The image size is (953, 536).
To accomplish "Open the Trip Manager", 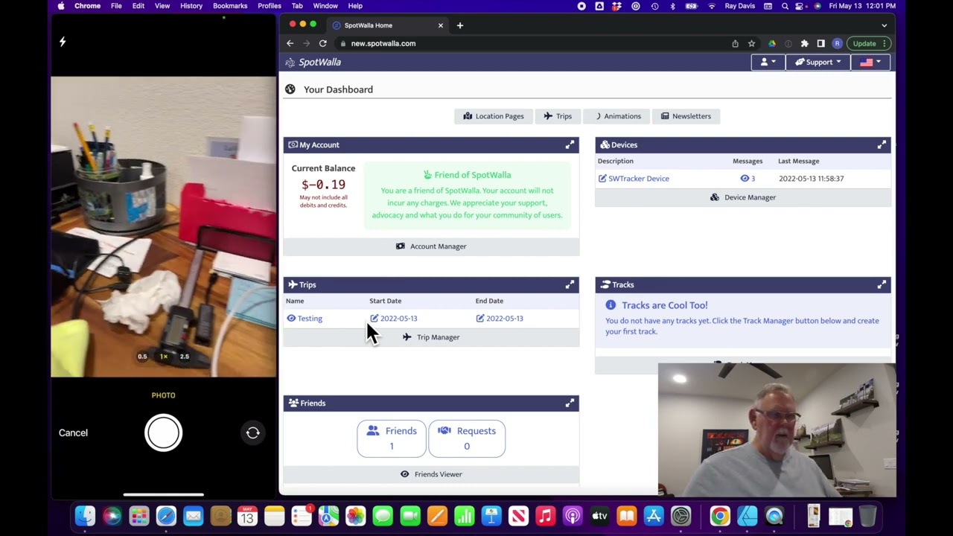I will 431,337.
